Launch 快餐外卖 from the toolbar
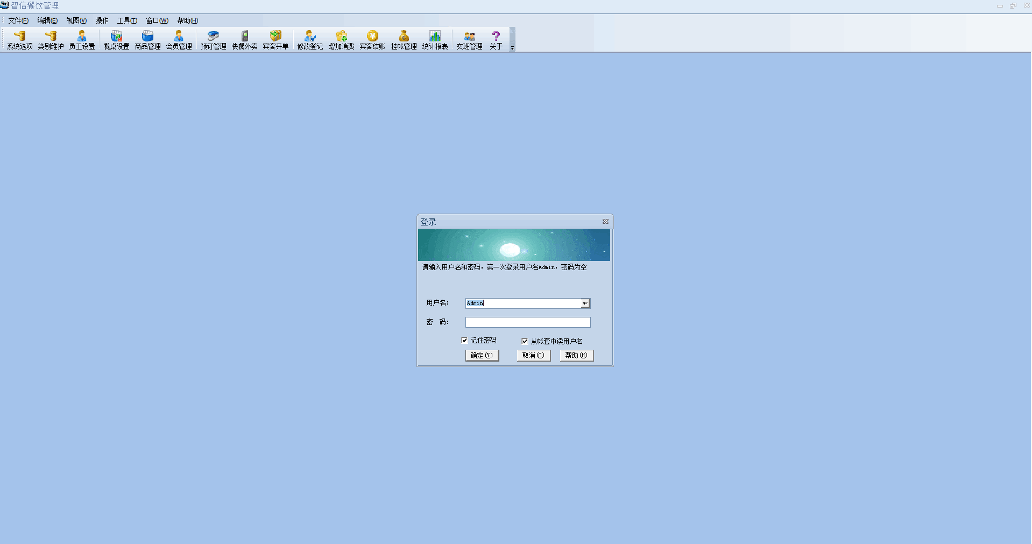The image size is (1032, 544). (244, 40)
